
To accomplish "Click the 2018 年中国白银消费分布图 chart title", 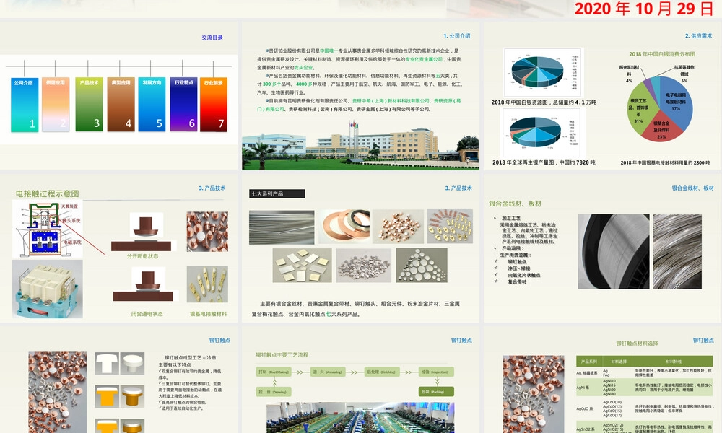I will (x=662, y=54).
